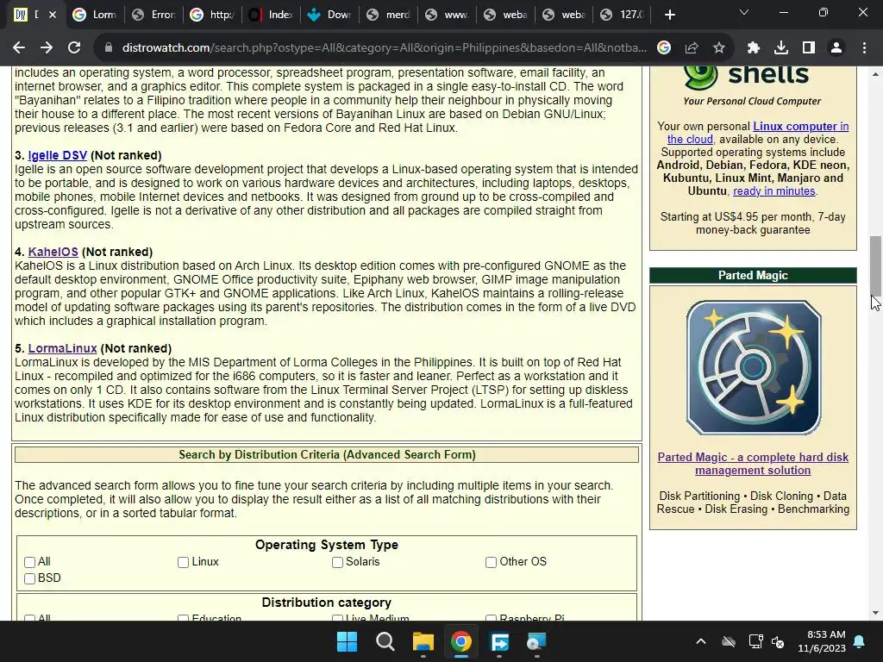This screenshot has height=662, width=883.
Task: Open File Explorer from taskbar
Action: click(x=423, y=641)
